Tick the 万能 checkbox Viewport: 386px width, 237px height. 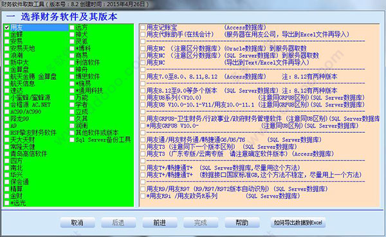[x=72, y=98]
